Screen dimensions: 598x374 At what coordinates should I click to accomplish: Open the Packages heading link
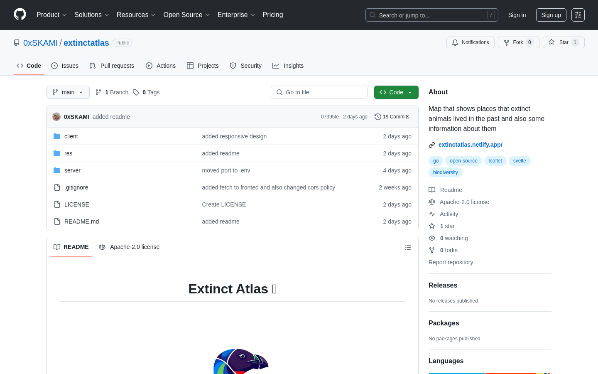[x=444, y=323]
